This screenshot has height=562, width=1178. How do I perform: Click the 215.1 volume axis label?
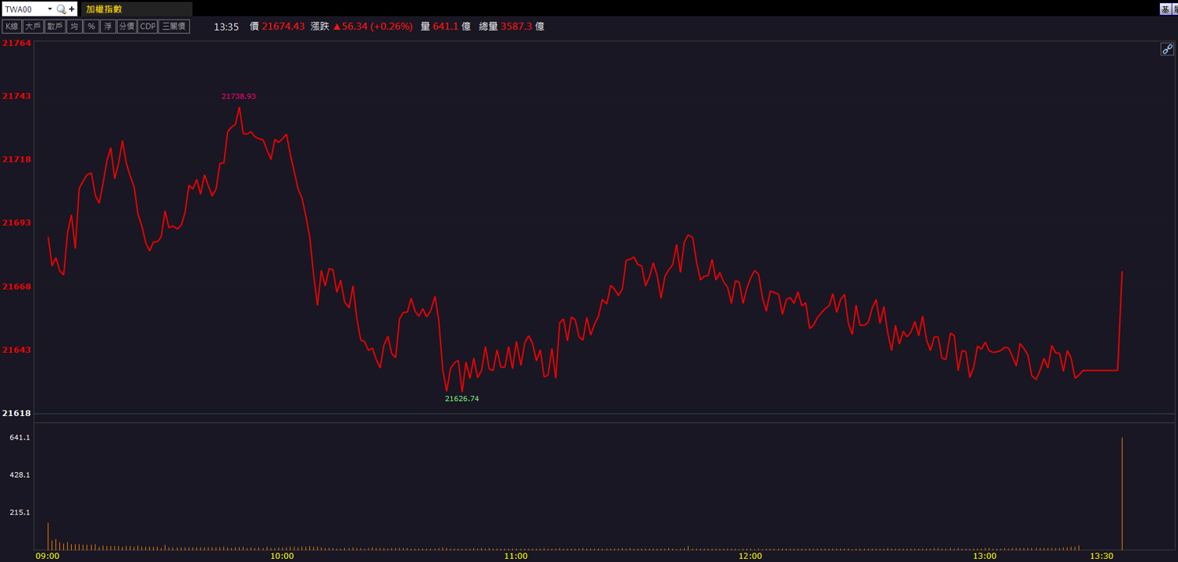point(20,513)
